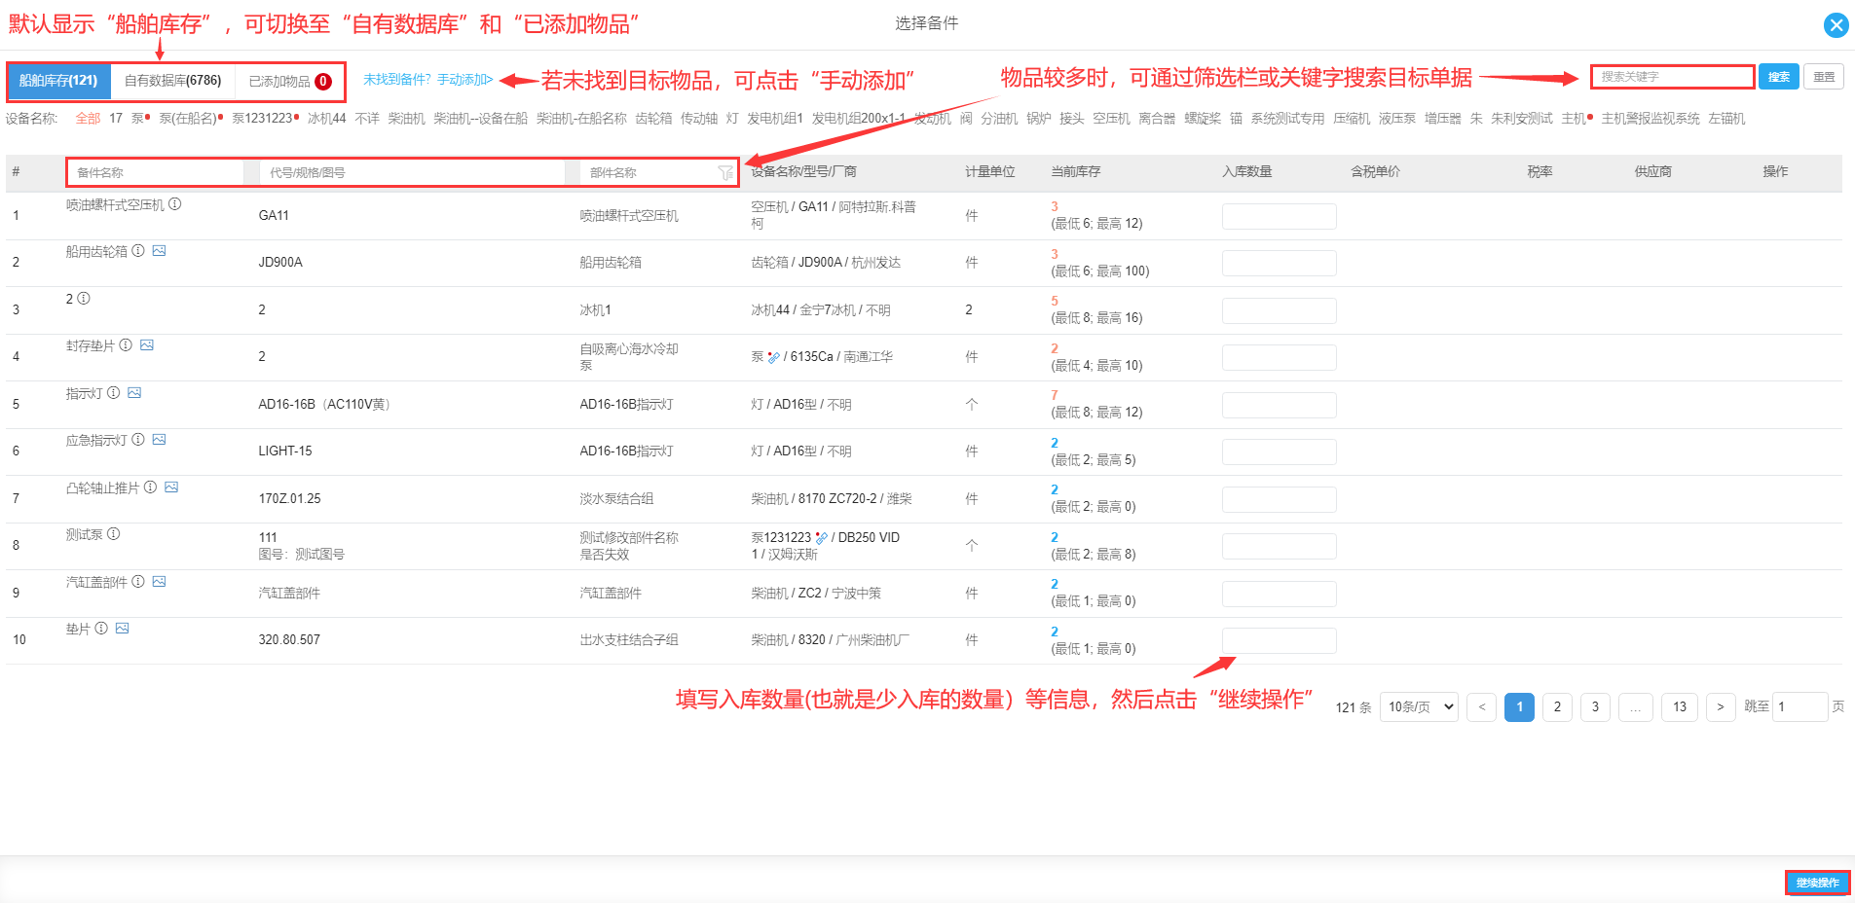Image resolution: width=1855 pixels, height=903 pixels.
Task: View image of 垫片 320.80.507
Action: (123, 629)
